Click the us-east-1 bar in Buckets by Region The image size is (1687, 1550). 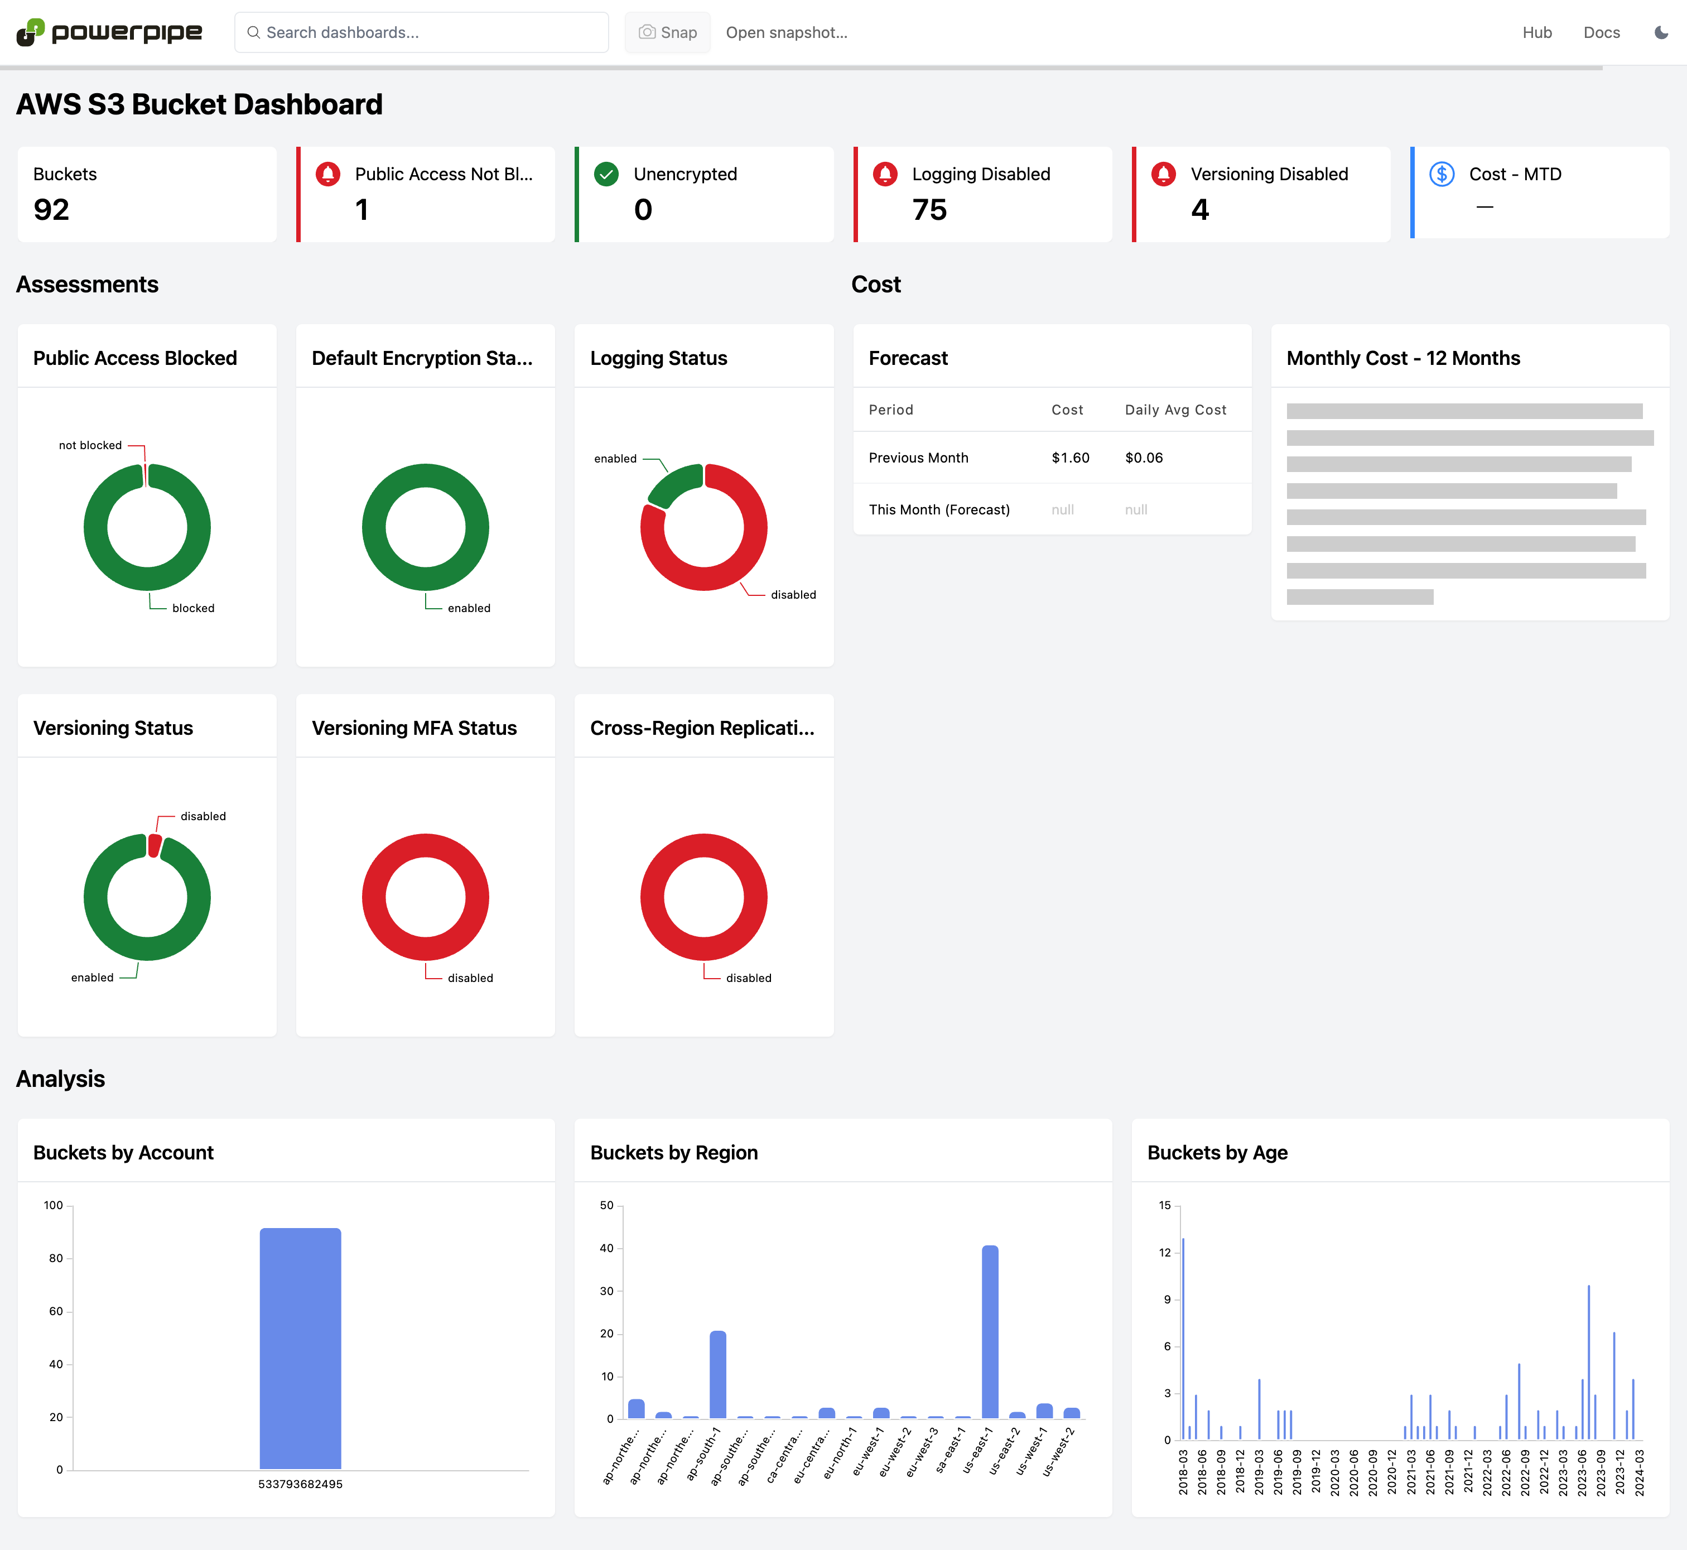(x=990, y=1332)
